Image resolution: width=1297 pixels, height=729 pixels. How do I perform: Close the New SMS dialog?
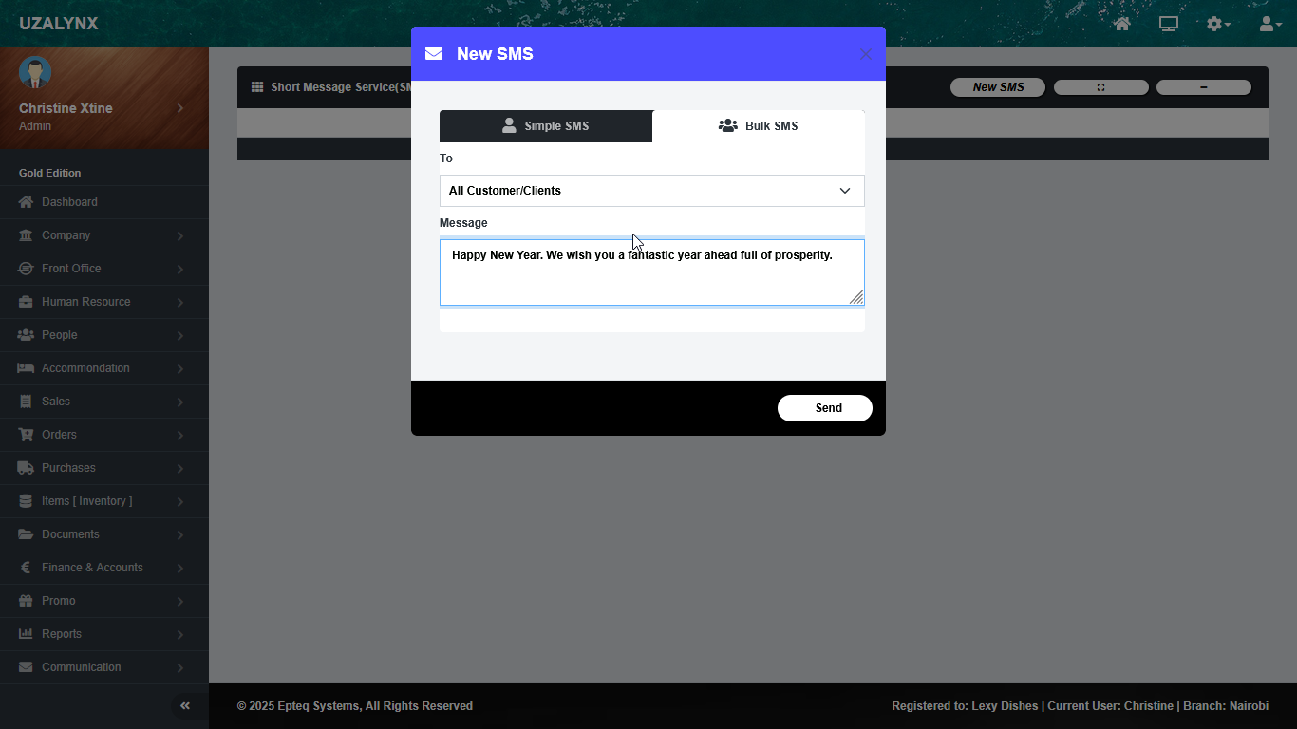(865, 54)
